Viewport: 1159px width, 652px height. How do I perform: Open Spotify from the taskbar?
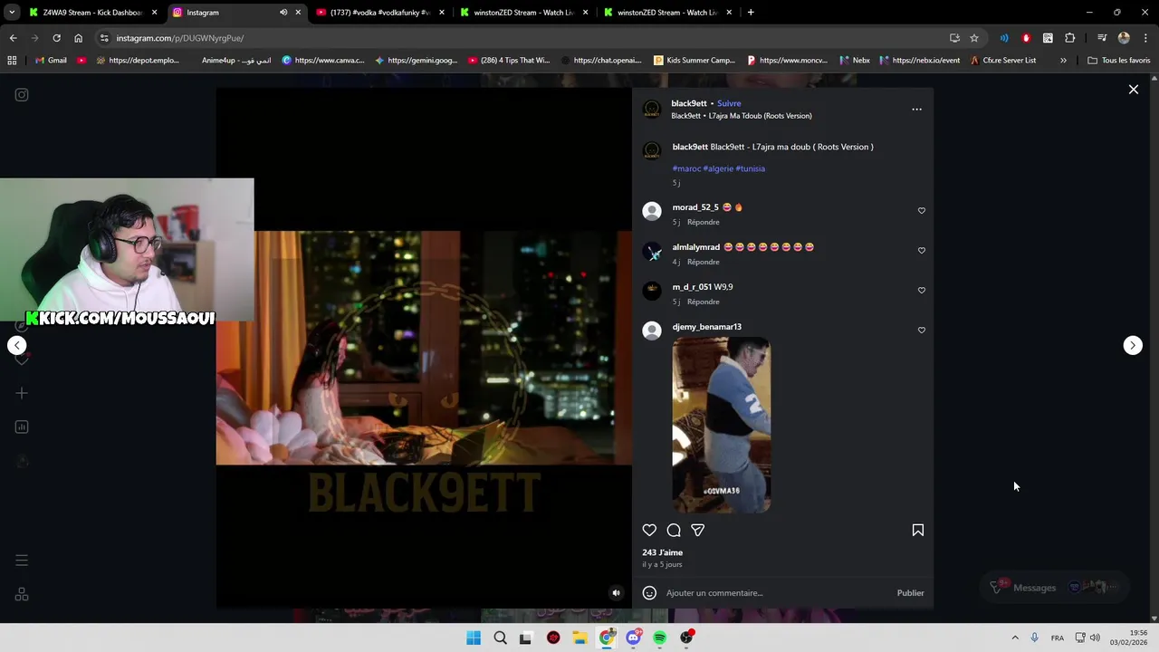(660, 638)
